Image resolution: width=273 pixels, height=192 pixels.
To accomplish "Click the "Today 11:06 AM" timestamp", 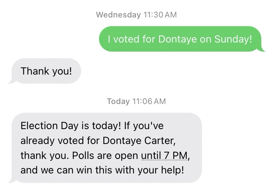I will tap(136, 101).
